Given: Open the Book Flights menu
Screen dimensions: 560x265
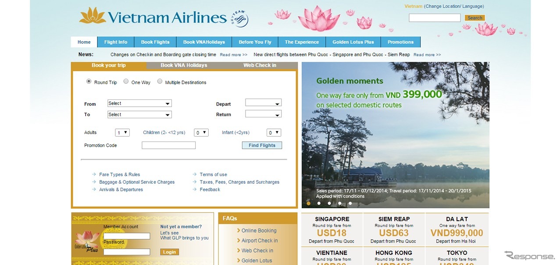Looking at the screenshot, I should click(155, 42).
